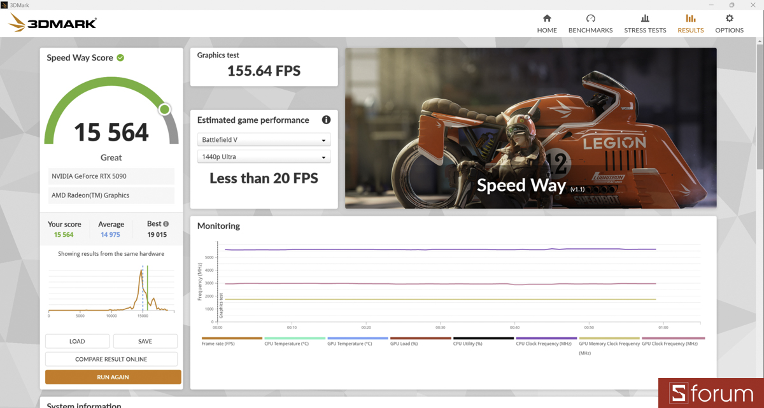
Task: Toggle the CPU Clock Frequency legend series
Action: (546, 341)
